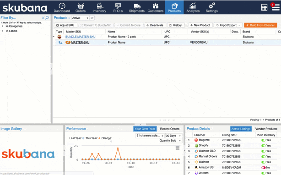Switch to Vendor Products tab
This screenshot has height=175, width=281.
[266, 129]
